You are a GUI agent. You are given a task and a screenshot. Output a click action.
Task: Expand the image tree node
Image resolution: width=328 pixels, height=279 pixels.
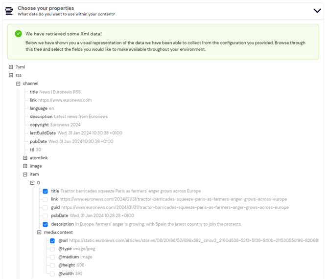tap(25, 166)
